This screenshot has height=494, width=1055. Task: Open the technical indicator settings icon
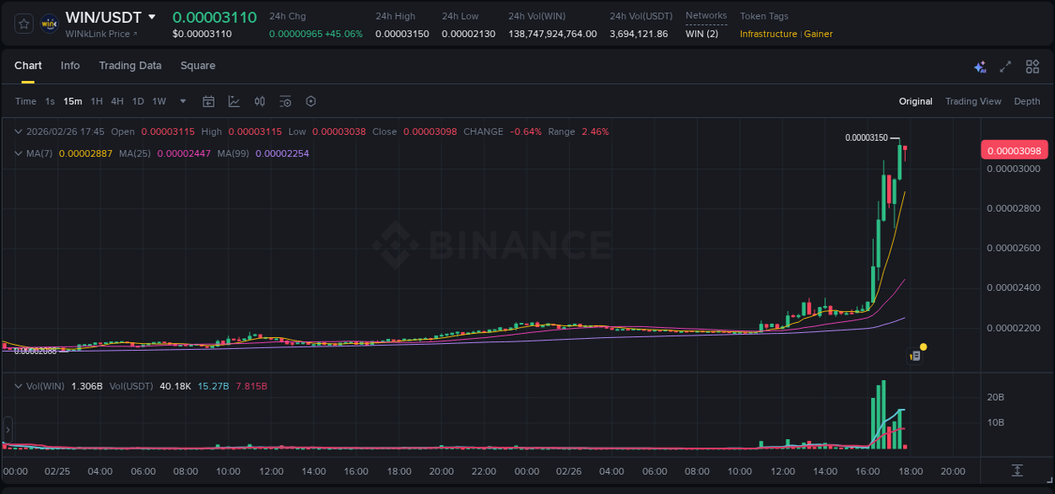click(284, 101)
